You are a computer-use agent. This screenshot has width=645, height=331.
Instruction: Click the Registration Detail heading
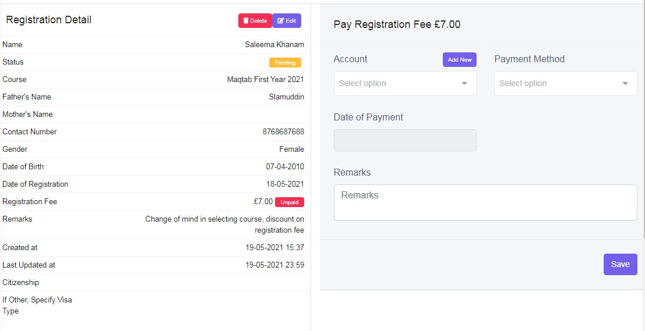point(48,20)
